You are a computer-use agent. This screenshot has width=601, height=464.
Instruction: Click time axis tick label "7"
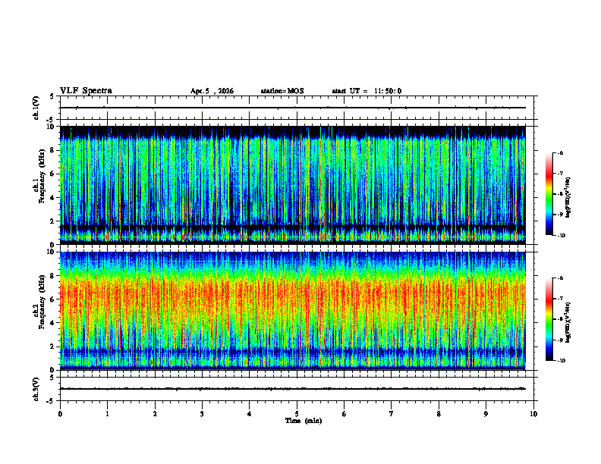click(392, 414)
